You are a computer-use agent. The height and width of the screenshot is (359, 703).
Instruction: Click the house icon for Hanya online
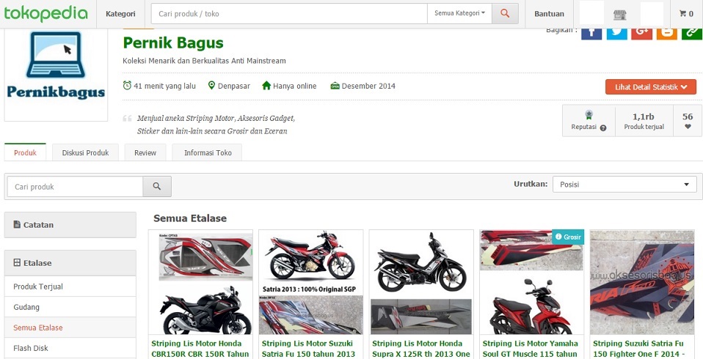click(266, 85)
